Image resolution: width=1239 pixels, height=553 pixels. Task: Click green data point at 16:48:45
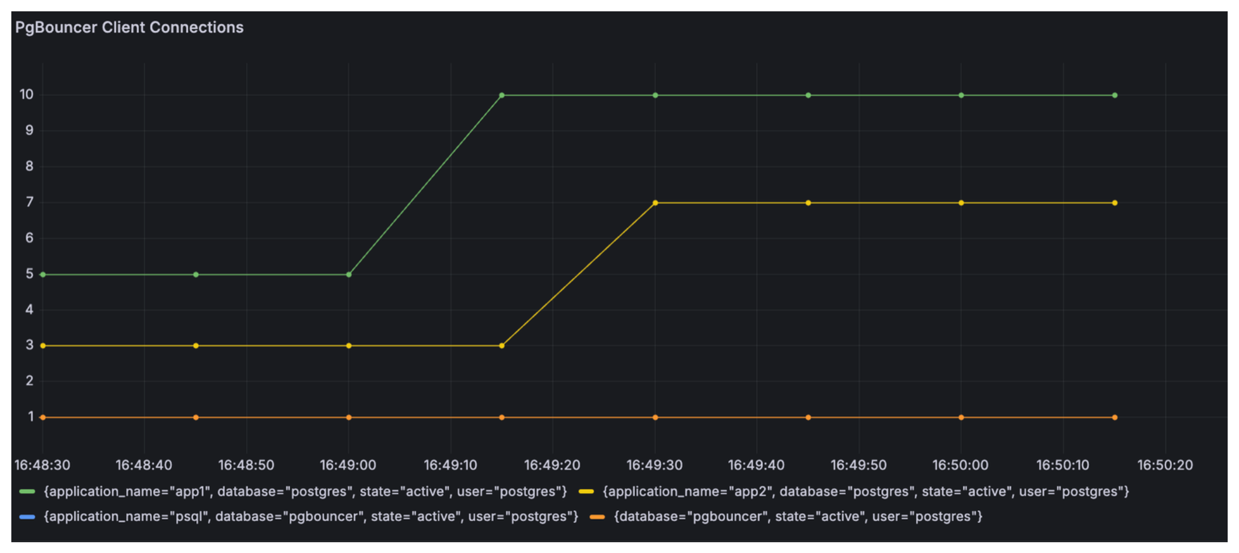[x=196, y=275]
